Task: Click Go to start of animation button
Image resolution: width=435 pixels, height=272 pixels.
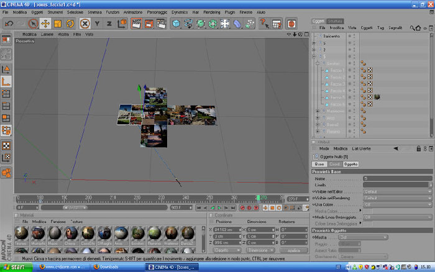Action: point(199,207)
